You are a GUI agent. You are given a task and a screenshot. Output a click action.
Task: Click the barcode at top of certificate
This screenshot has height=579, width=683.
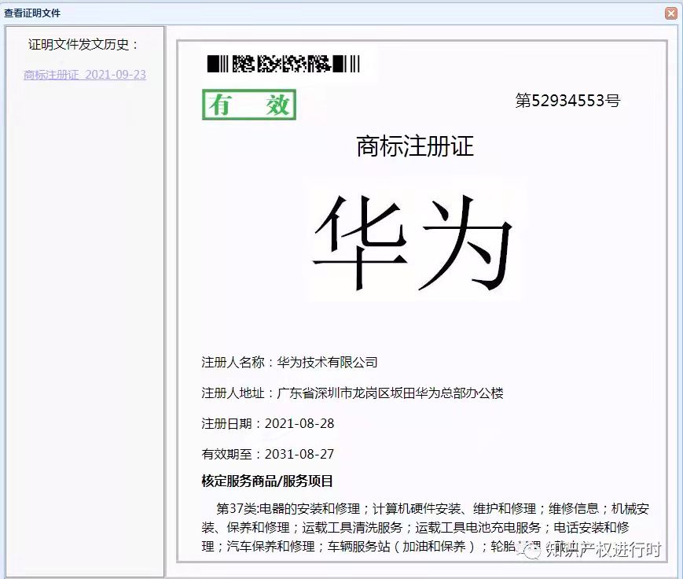click(284, 64)
